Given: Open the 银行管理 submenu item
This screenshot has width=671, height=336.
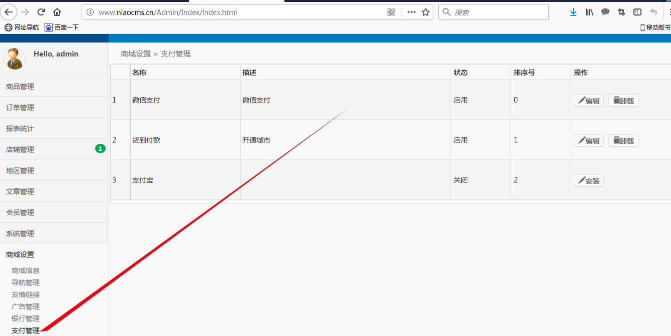Looking at the screenshot, I should point(26,318).
